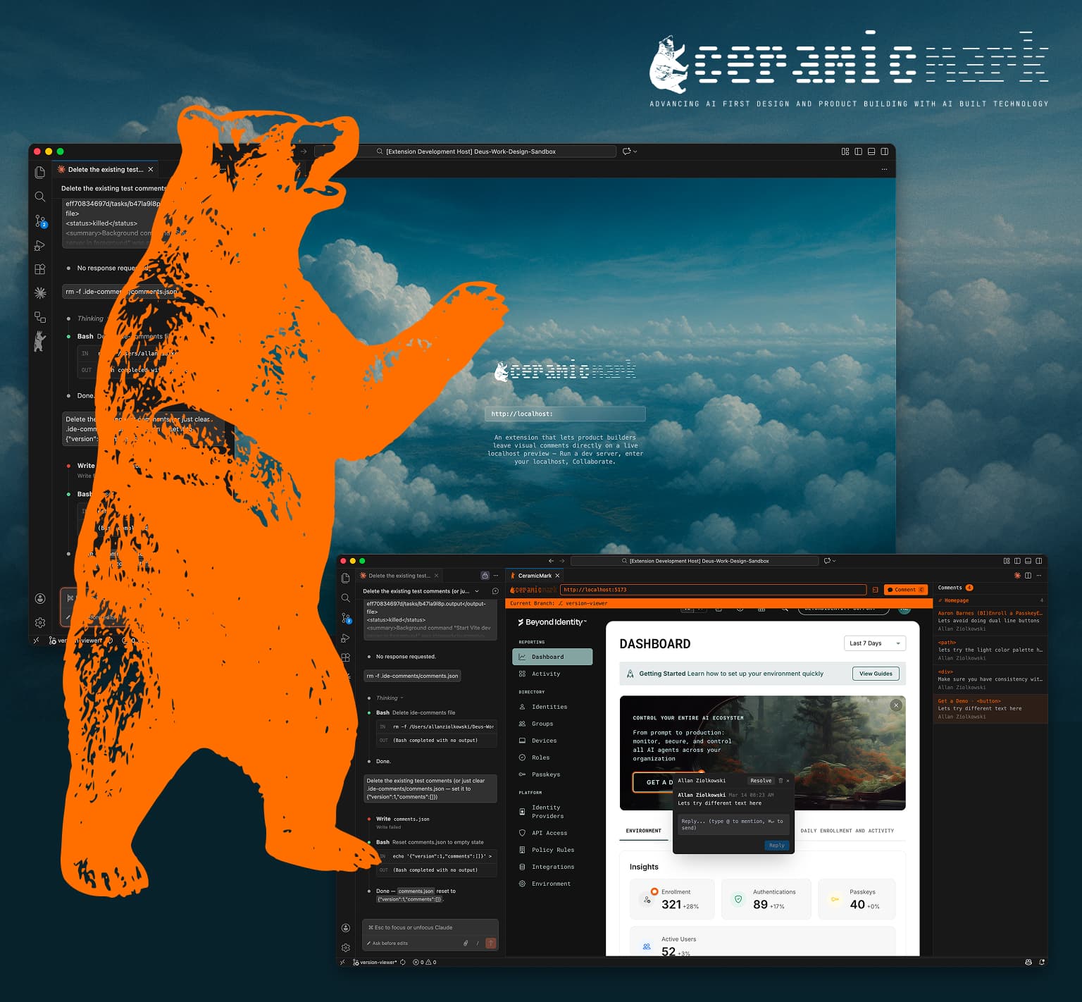Screen dimensions: 1082x1002
Task: Open the Search icon in the upper window
Action: (40, 197)
